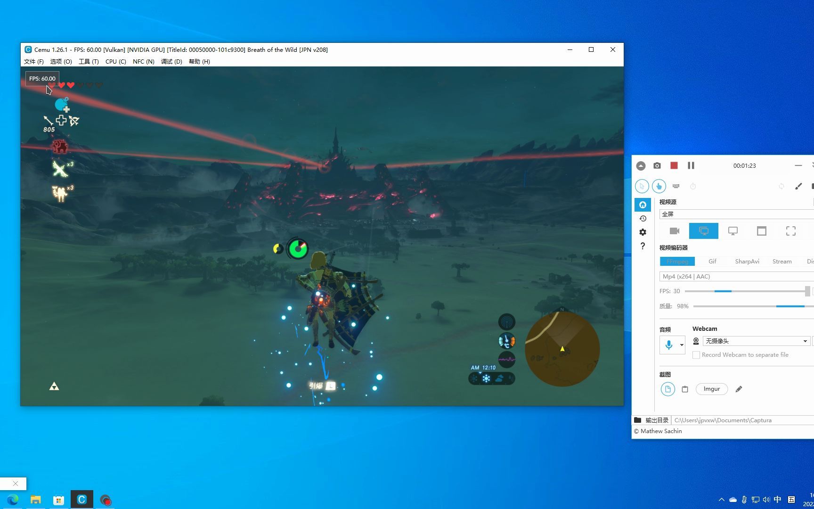Open Cemu NFC (N) menu

(144, 61)
